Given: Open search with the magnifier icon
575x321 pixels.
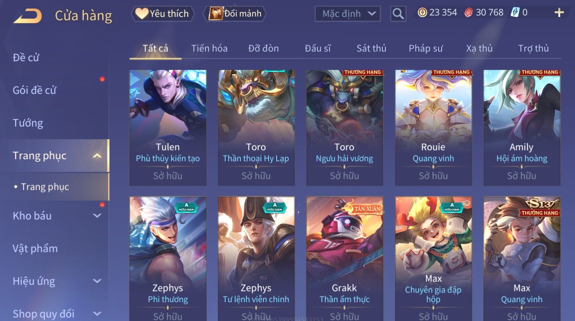Looking at the screenshot, I should [x=398, y=14].
